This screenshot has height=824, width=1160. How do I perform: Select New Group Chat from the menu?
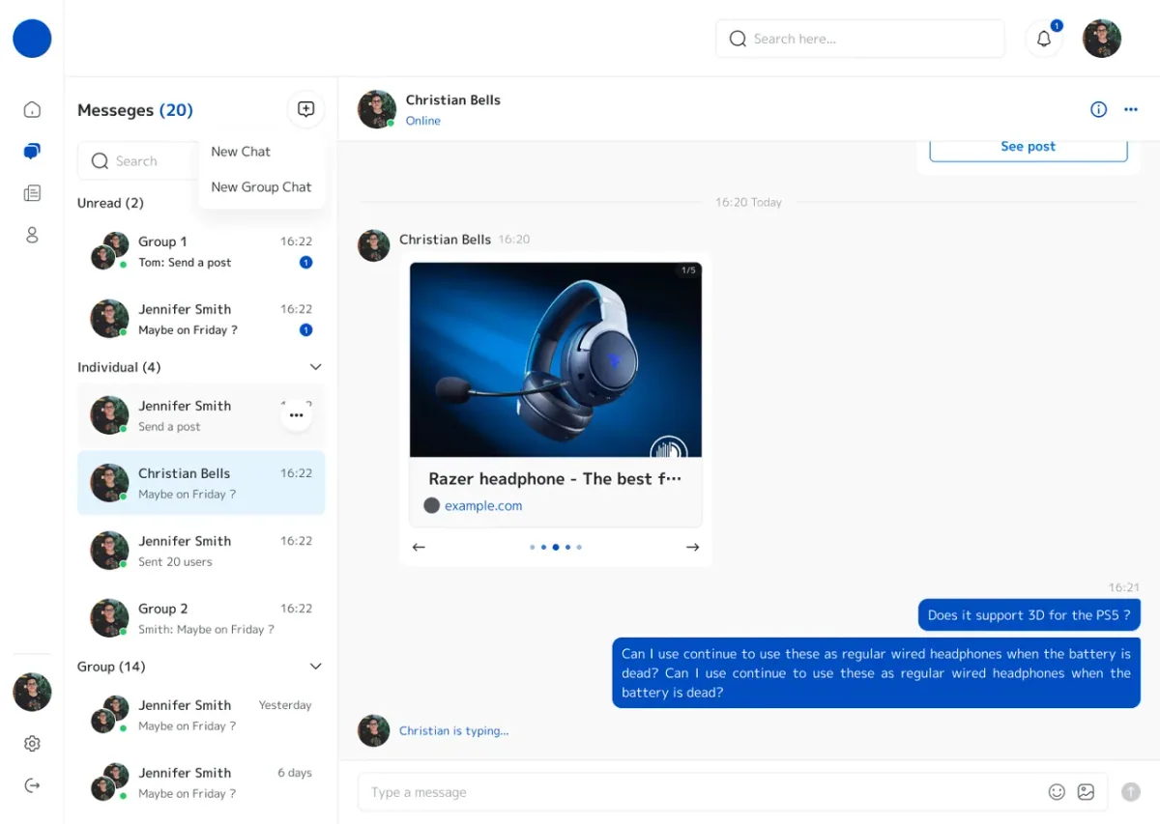pyautogui.click(x=261, y=187)
